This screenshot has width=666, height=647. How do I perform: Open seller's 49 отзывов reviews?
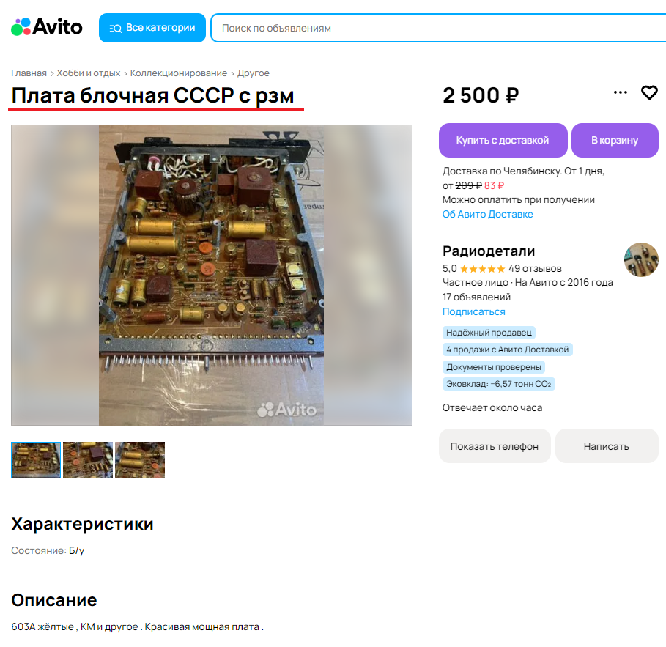[535, 268]
